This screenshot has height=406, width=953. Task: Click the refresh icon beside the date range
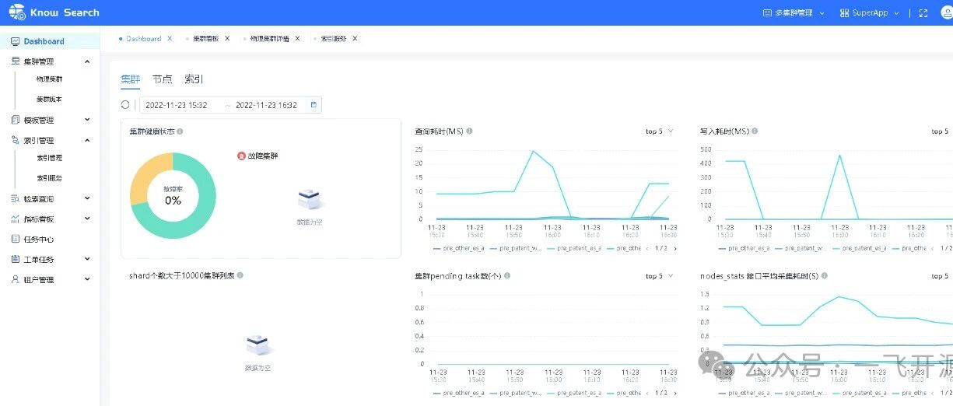click(125, 105)
